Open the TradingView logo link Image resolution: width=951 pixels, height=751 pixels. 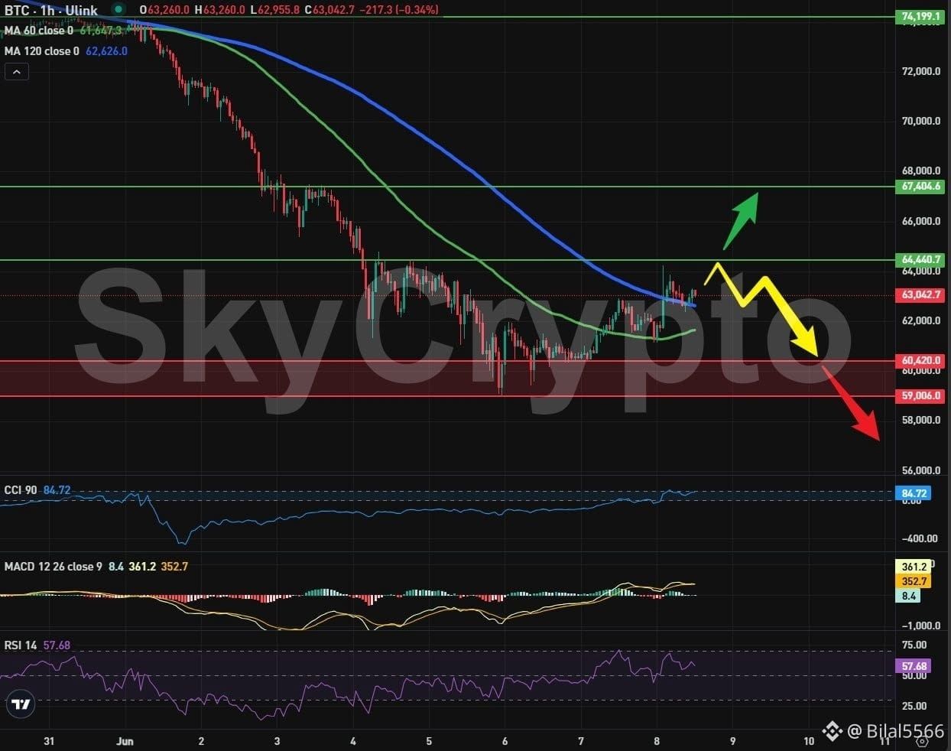point(22,704)
